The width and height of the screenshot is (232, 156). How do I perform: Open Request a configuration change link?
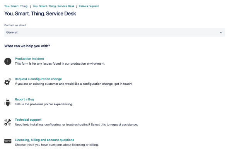(38, 79)
